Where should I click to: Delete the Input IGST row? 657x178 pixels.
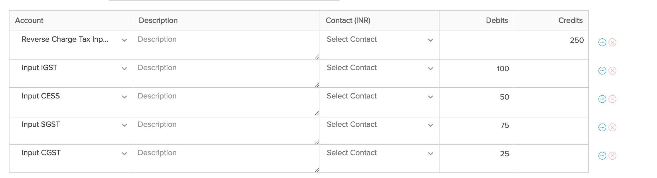click(612, 71)
